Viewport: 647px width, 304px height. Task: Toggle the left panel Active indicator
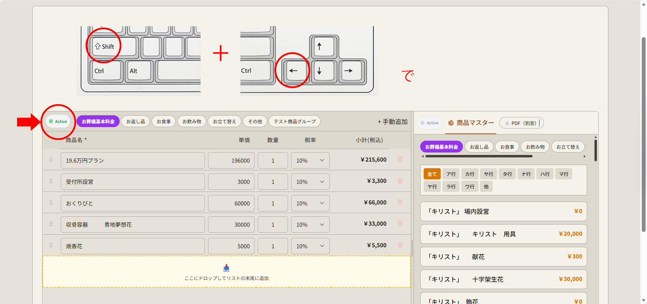point(58,122)
